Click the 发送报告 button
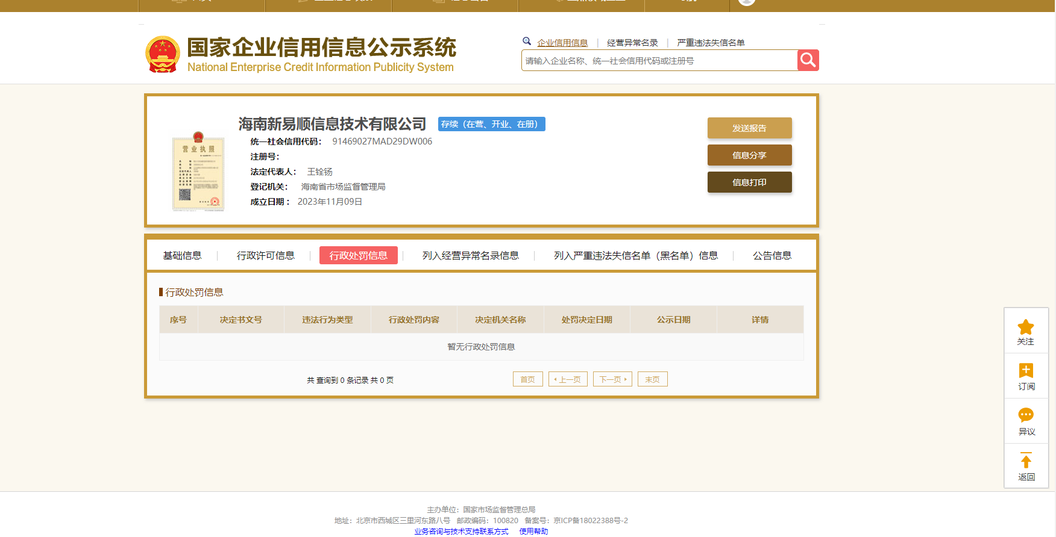The image size is (1056, 537). tap(749, 128)
